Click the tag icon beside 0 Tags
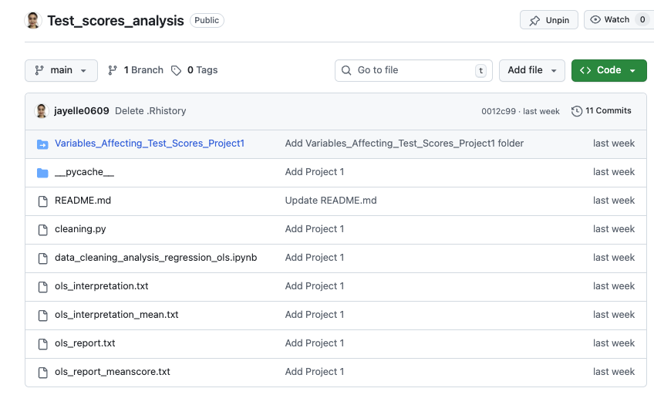 click(x=177, y=70)
